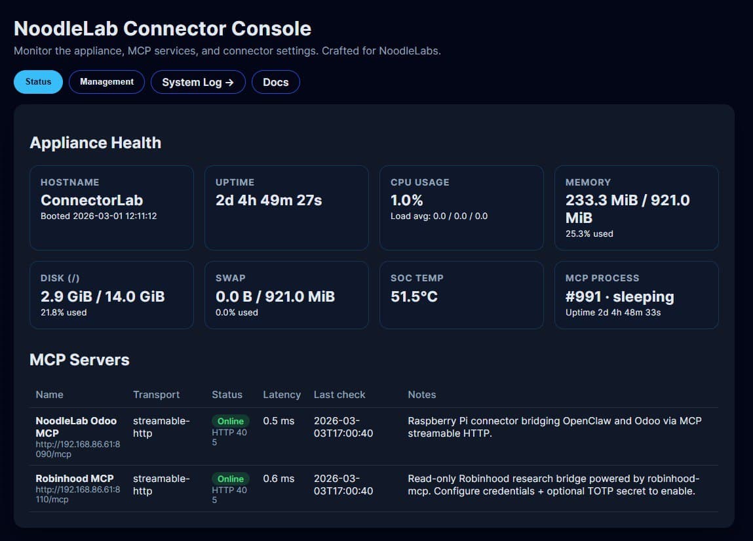Click the Raspberry Pi connector note text
753x541 pixels.
[554, 427]
